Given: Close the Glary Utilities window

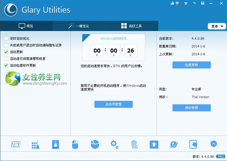Looking at the screenshot, I should coord(221,3).
